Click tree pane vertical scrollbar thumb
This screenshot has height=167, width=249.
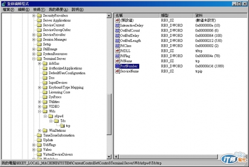click(x=109, y=114)
